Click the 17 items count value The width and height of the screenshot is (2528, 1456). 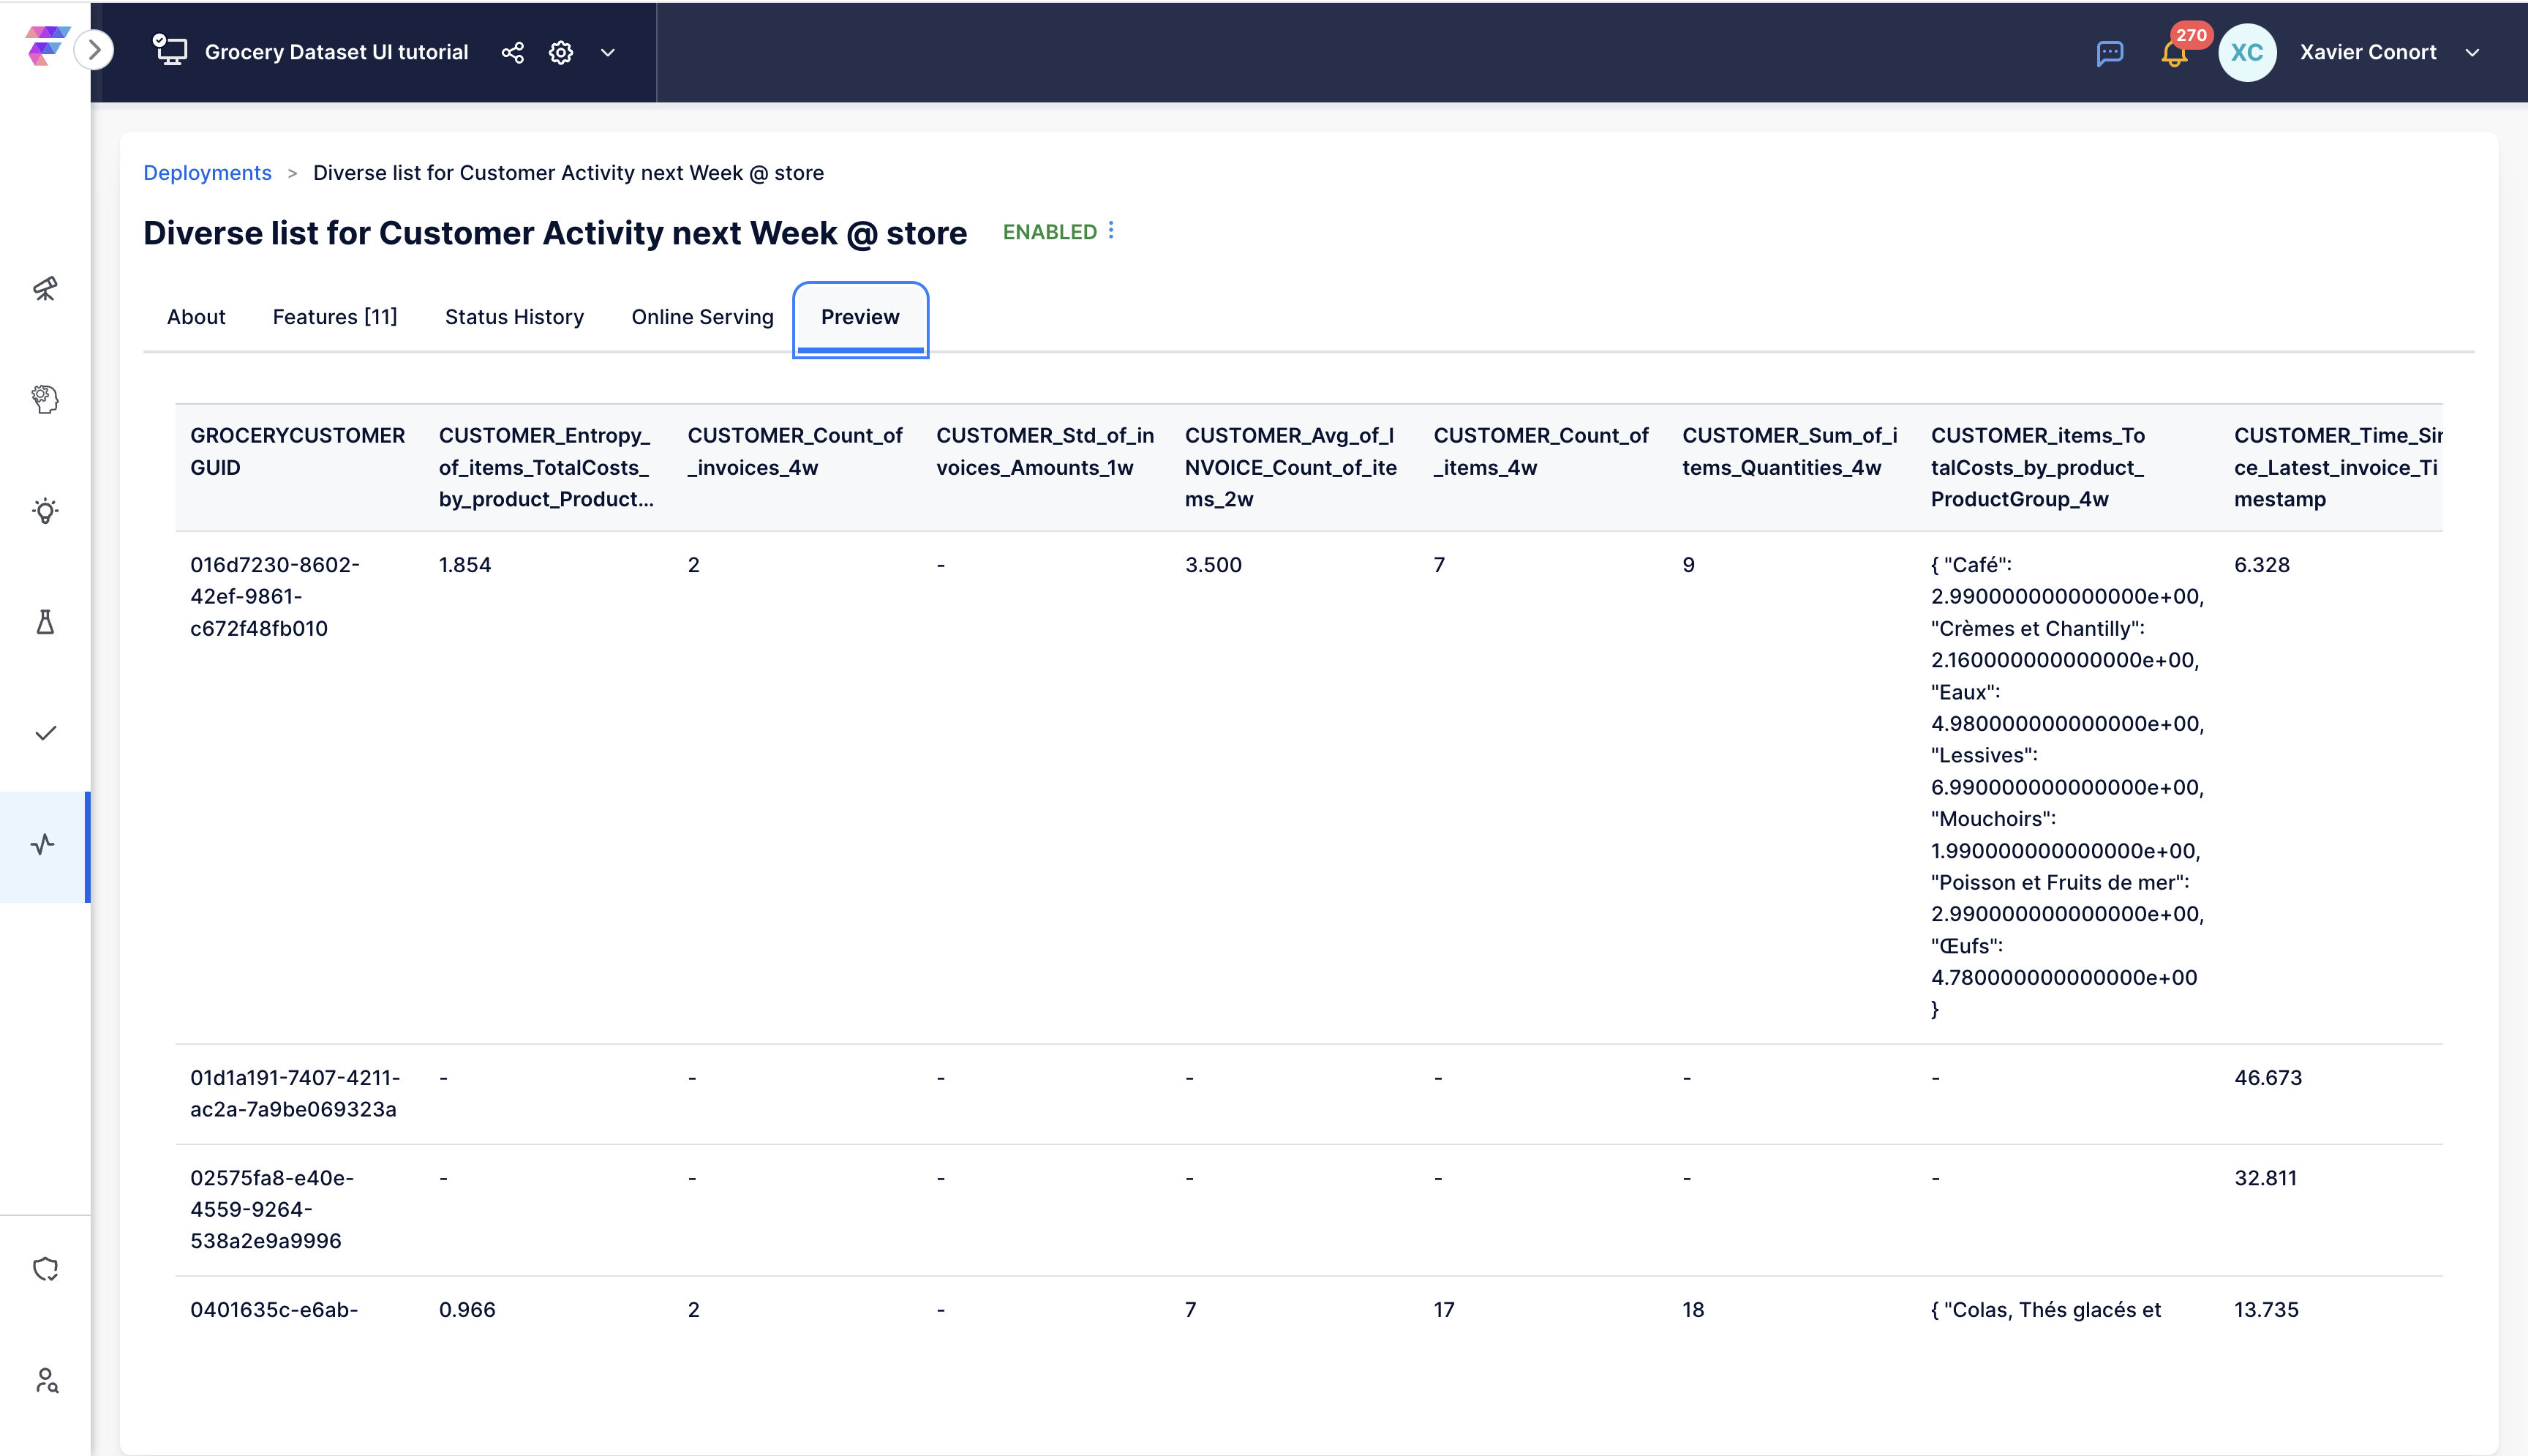click(1443, 1310)
